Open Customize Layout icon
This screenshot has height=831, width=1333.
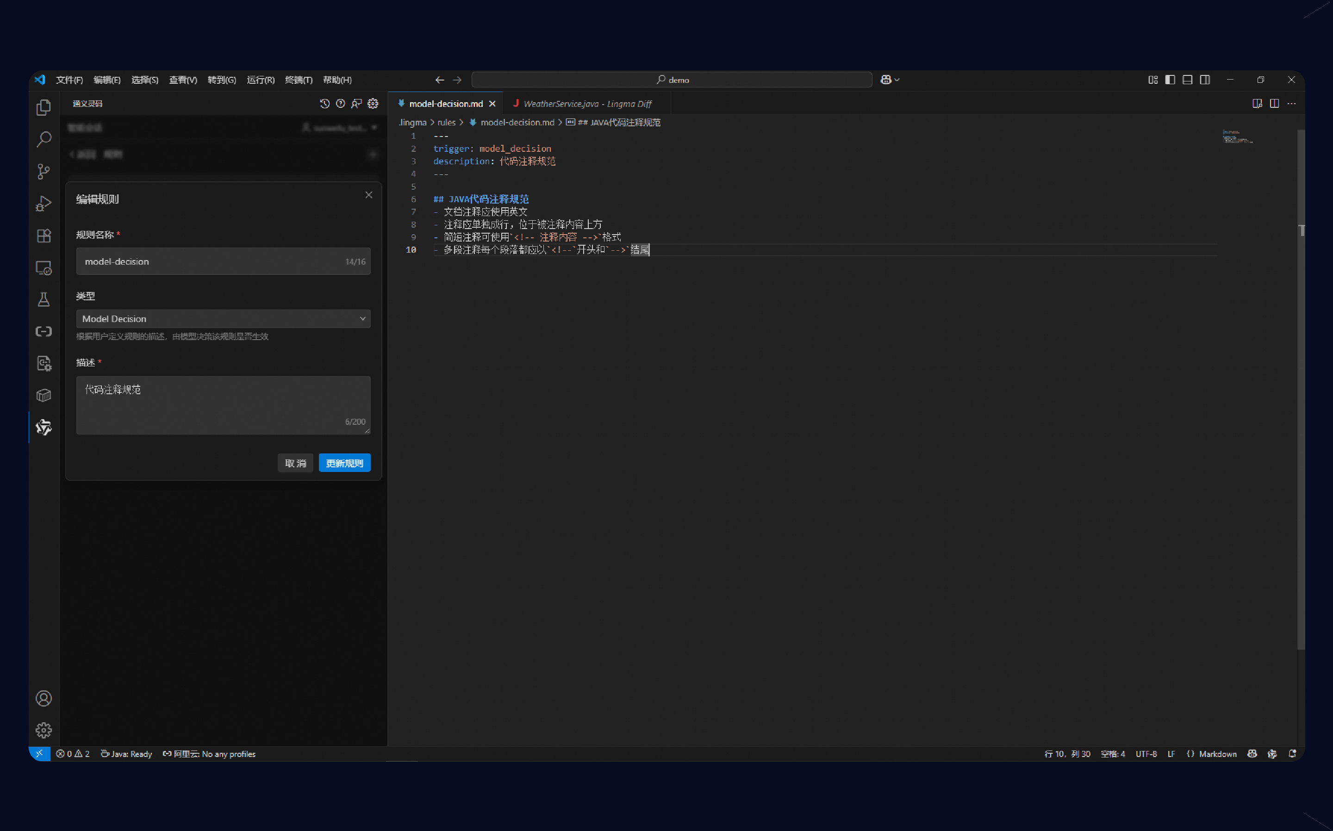(1152, 80)
